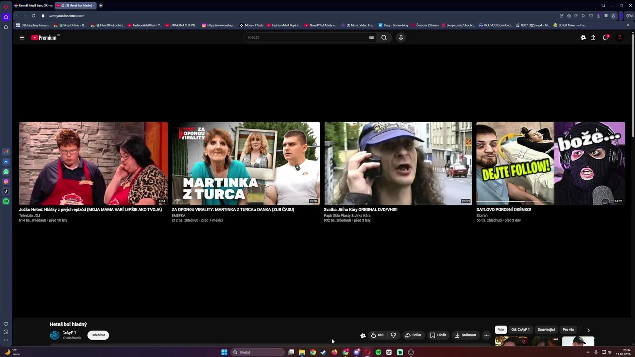Open 'Blog : Fionin-blog' bookmark

pyautogui.click(x=393, y=25)
